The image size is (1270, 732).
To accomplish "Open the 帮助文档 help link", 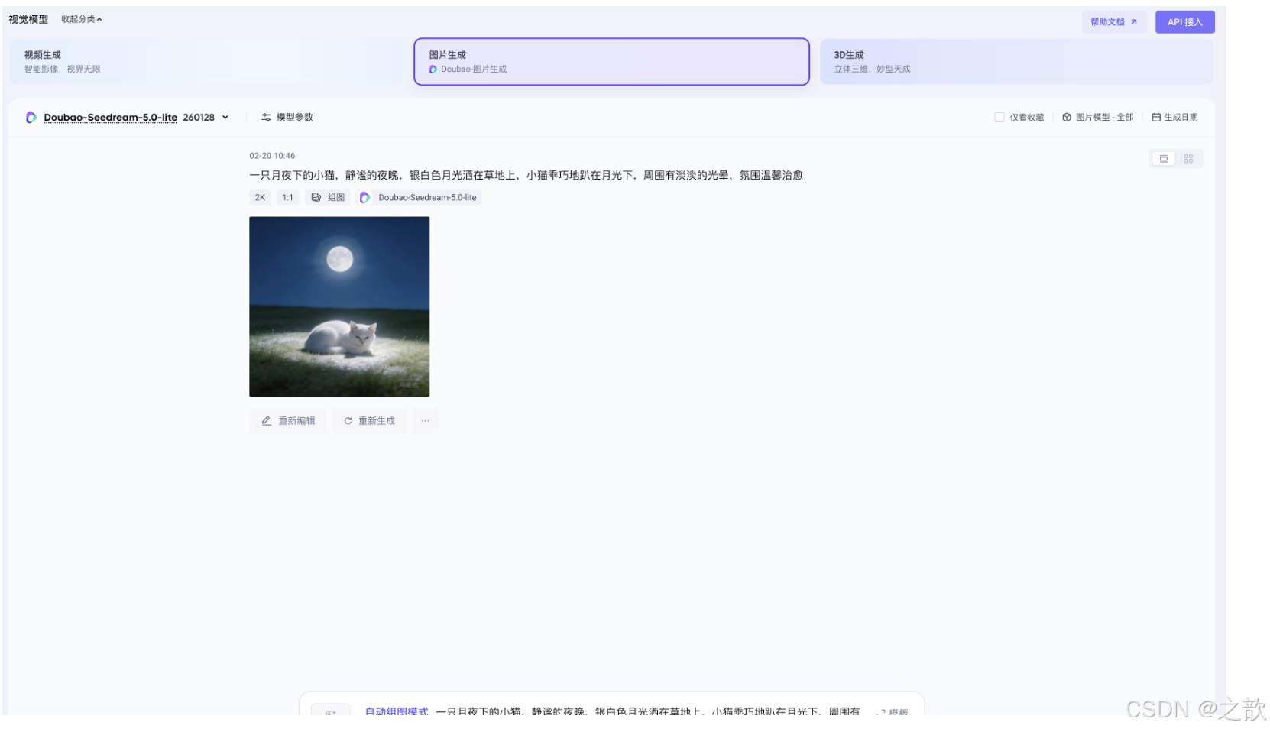I will [x=1113, y=22].
